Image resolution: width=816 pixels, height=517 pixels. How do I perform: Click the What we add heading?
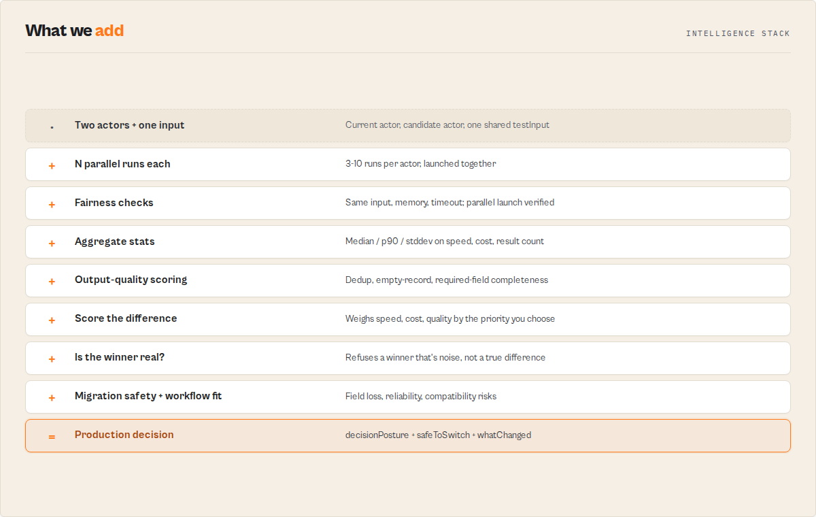pyautogui.click(x=75, y=31)
